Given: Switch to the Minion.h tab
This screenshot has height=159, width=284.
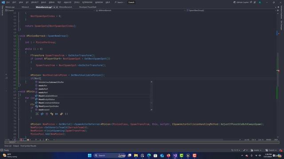Looking at the screenshot, I should pos(25,7).
